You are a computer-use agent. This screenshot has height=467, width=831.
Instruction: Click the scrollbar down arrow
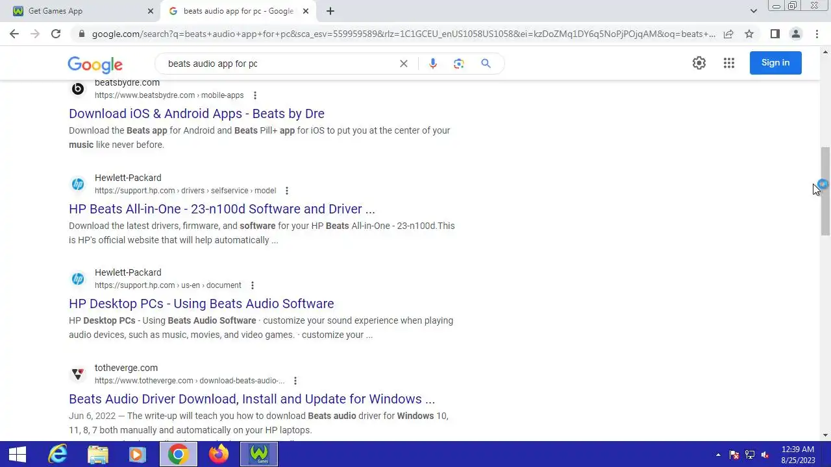coord(825,435)
